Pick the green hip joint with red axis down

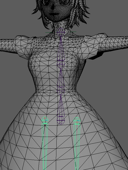click(x=77, y=120)
